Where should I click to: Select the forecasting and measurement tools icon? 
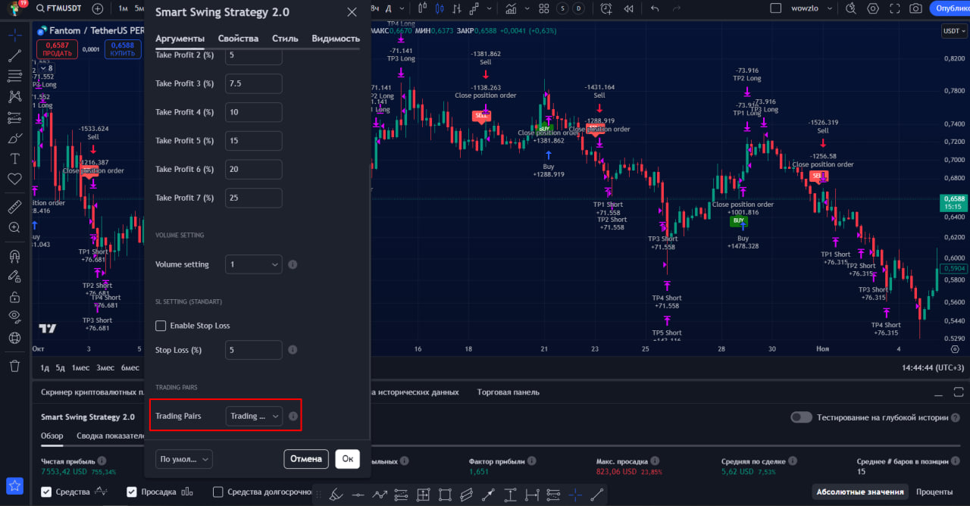tap(14, 117)
